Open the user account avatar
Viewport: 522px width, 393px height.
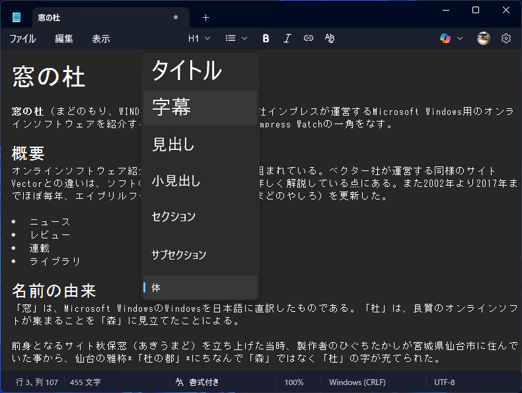[x=484, y=38]
